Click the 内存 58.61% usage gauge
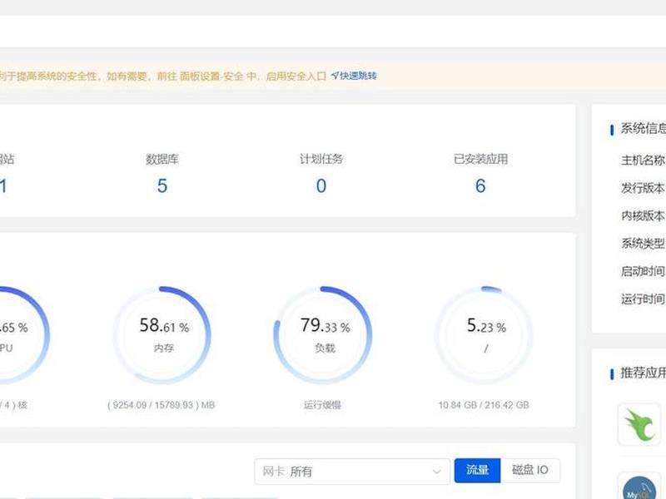666x499 pixels. point(162,335)
